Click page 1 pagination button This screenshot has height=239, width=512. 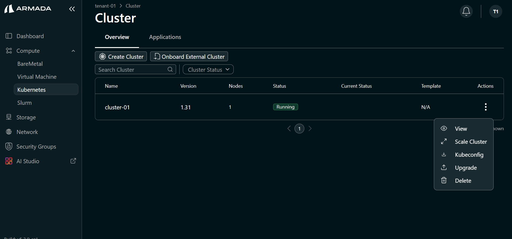(x=299, y=129)
